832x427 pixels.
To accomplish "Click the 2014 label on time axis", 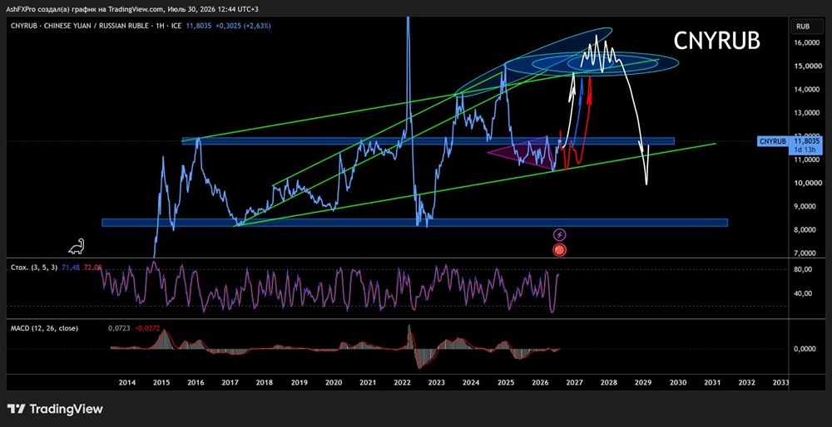I will click(x=126, y=382).
